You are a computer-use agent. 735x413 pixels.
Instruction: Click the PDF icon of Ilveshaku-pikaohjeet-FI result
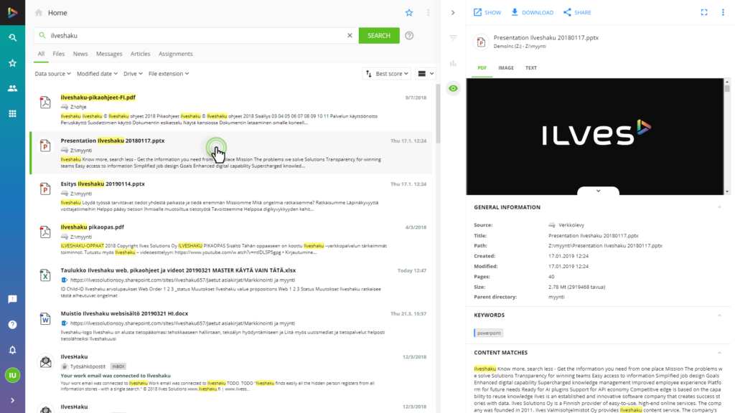tap(45, 102)
